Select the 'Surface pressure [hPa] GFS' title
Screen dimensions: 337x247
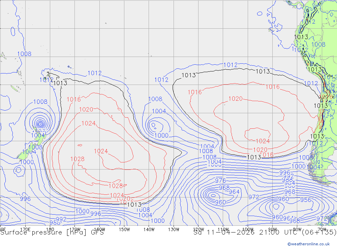[52, 233]
